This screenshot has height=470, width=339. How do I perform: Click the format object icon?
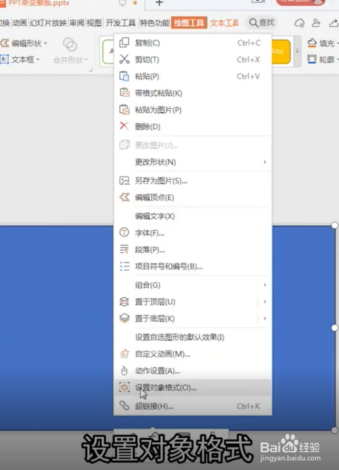[125, 387]
